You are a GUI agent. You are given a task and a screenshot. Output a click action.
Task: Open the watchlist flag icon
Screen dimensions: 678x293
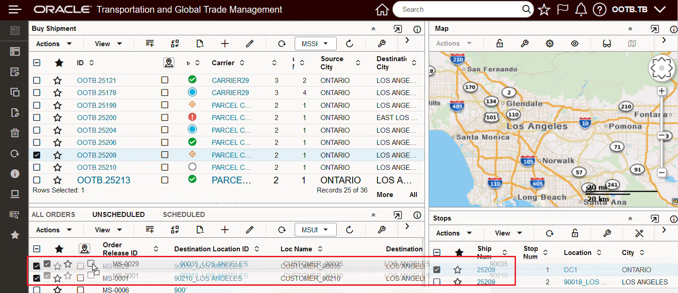tap(563, 10)
